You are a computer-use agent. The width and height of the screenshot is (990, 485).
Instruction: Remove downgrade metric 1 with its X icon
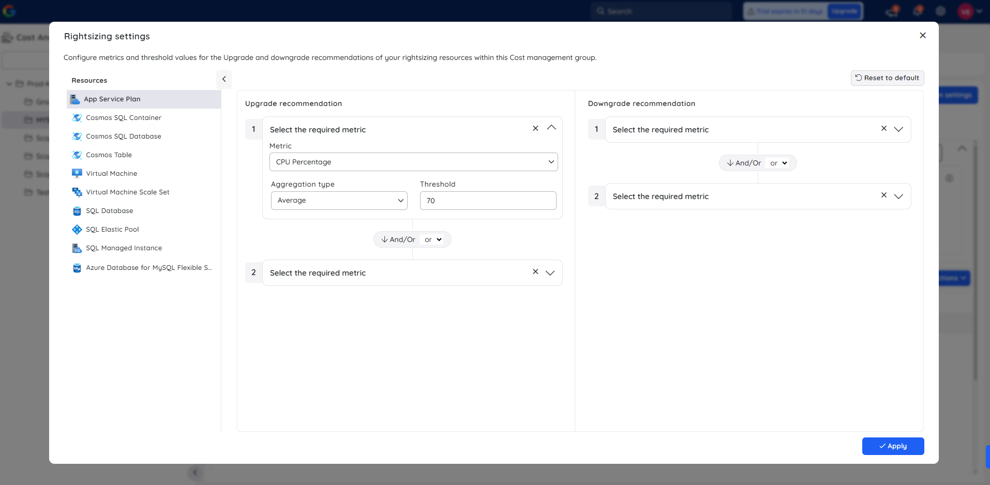[x=884, y=128]
